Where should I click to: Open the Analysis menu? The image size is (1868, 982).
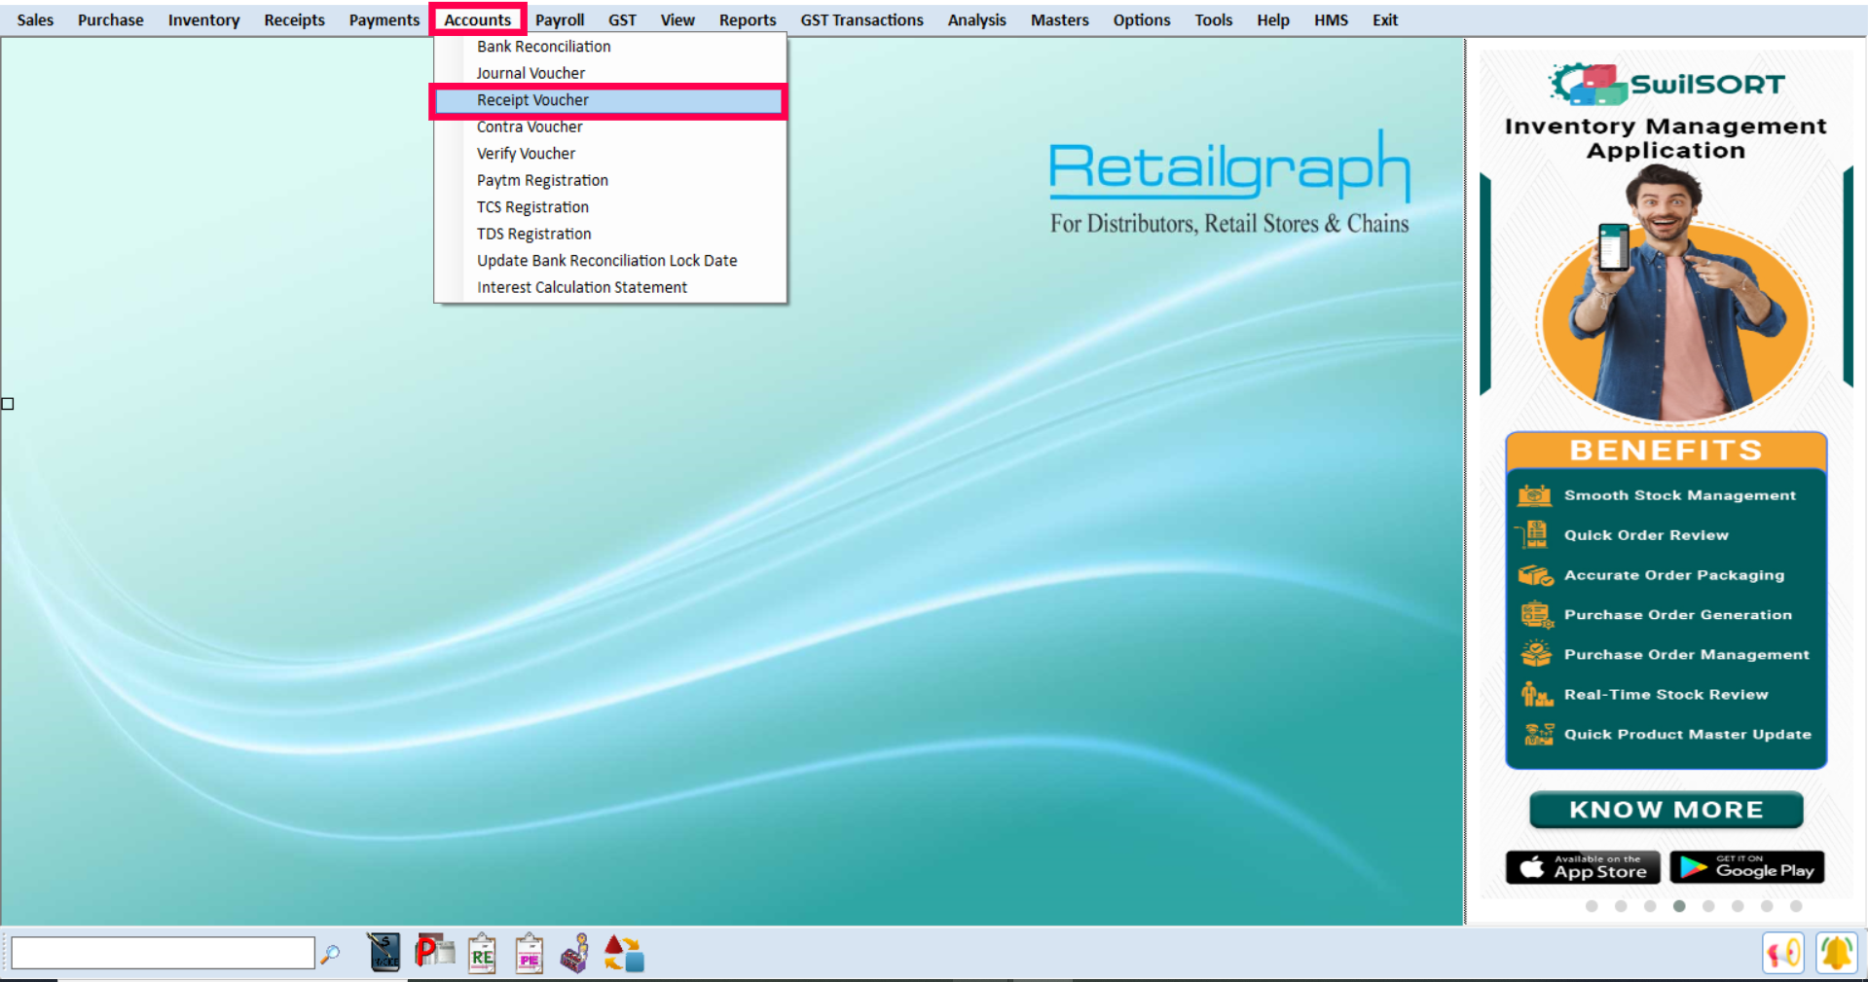[976, 19]
